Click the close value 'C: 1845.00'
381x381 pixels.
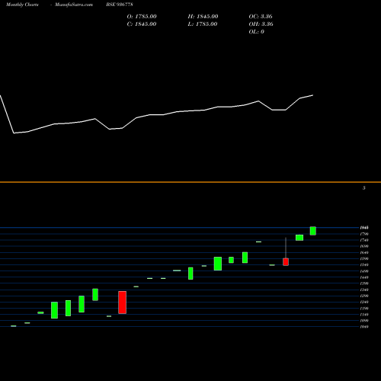(142, 24)
